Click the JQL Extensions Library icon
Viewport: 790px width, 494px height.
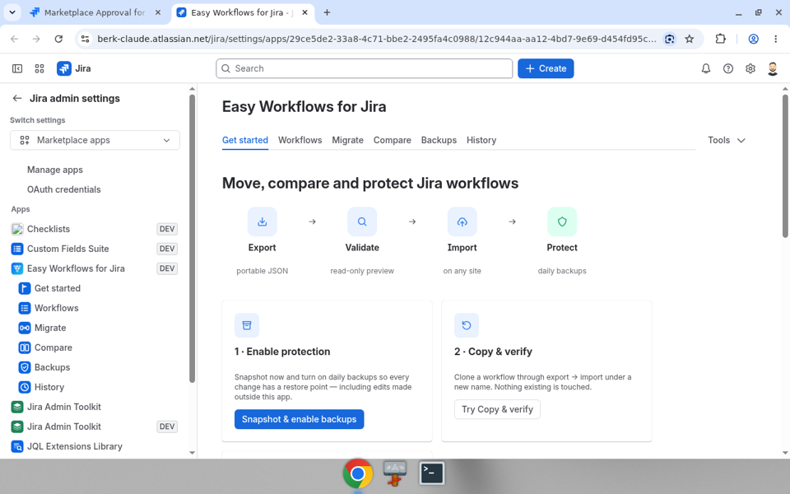tap(17, 446)
